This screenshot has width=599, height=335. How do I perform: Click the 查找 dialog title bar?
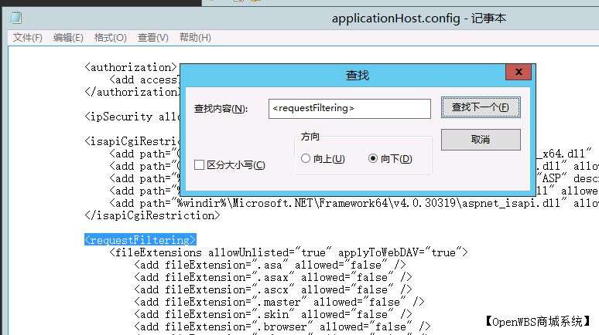pyautogui.click(x=356, y=75)
